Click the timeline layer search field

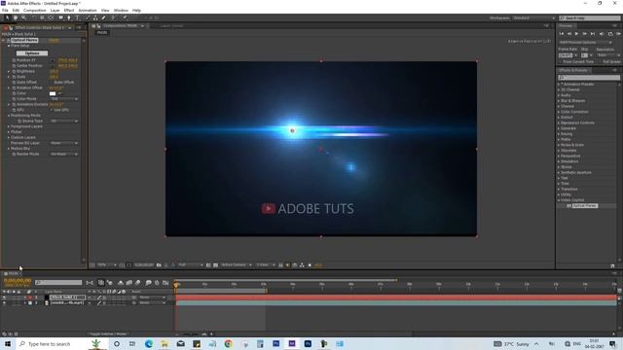(x=58, y=283)
